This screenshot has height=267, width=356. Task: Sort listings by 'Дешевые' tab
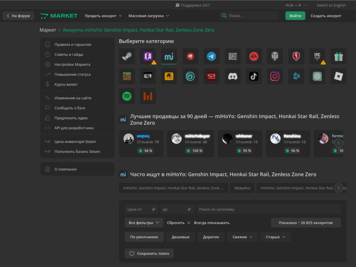(x=180, y=237)
